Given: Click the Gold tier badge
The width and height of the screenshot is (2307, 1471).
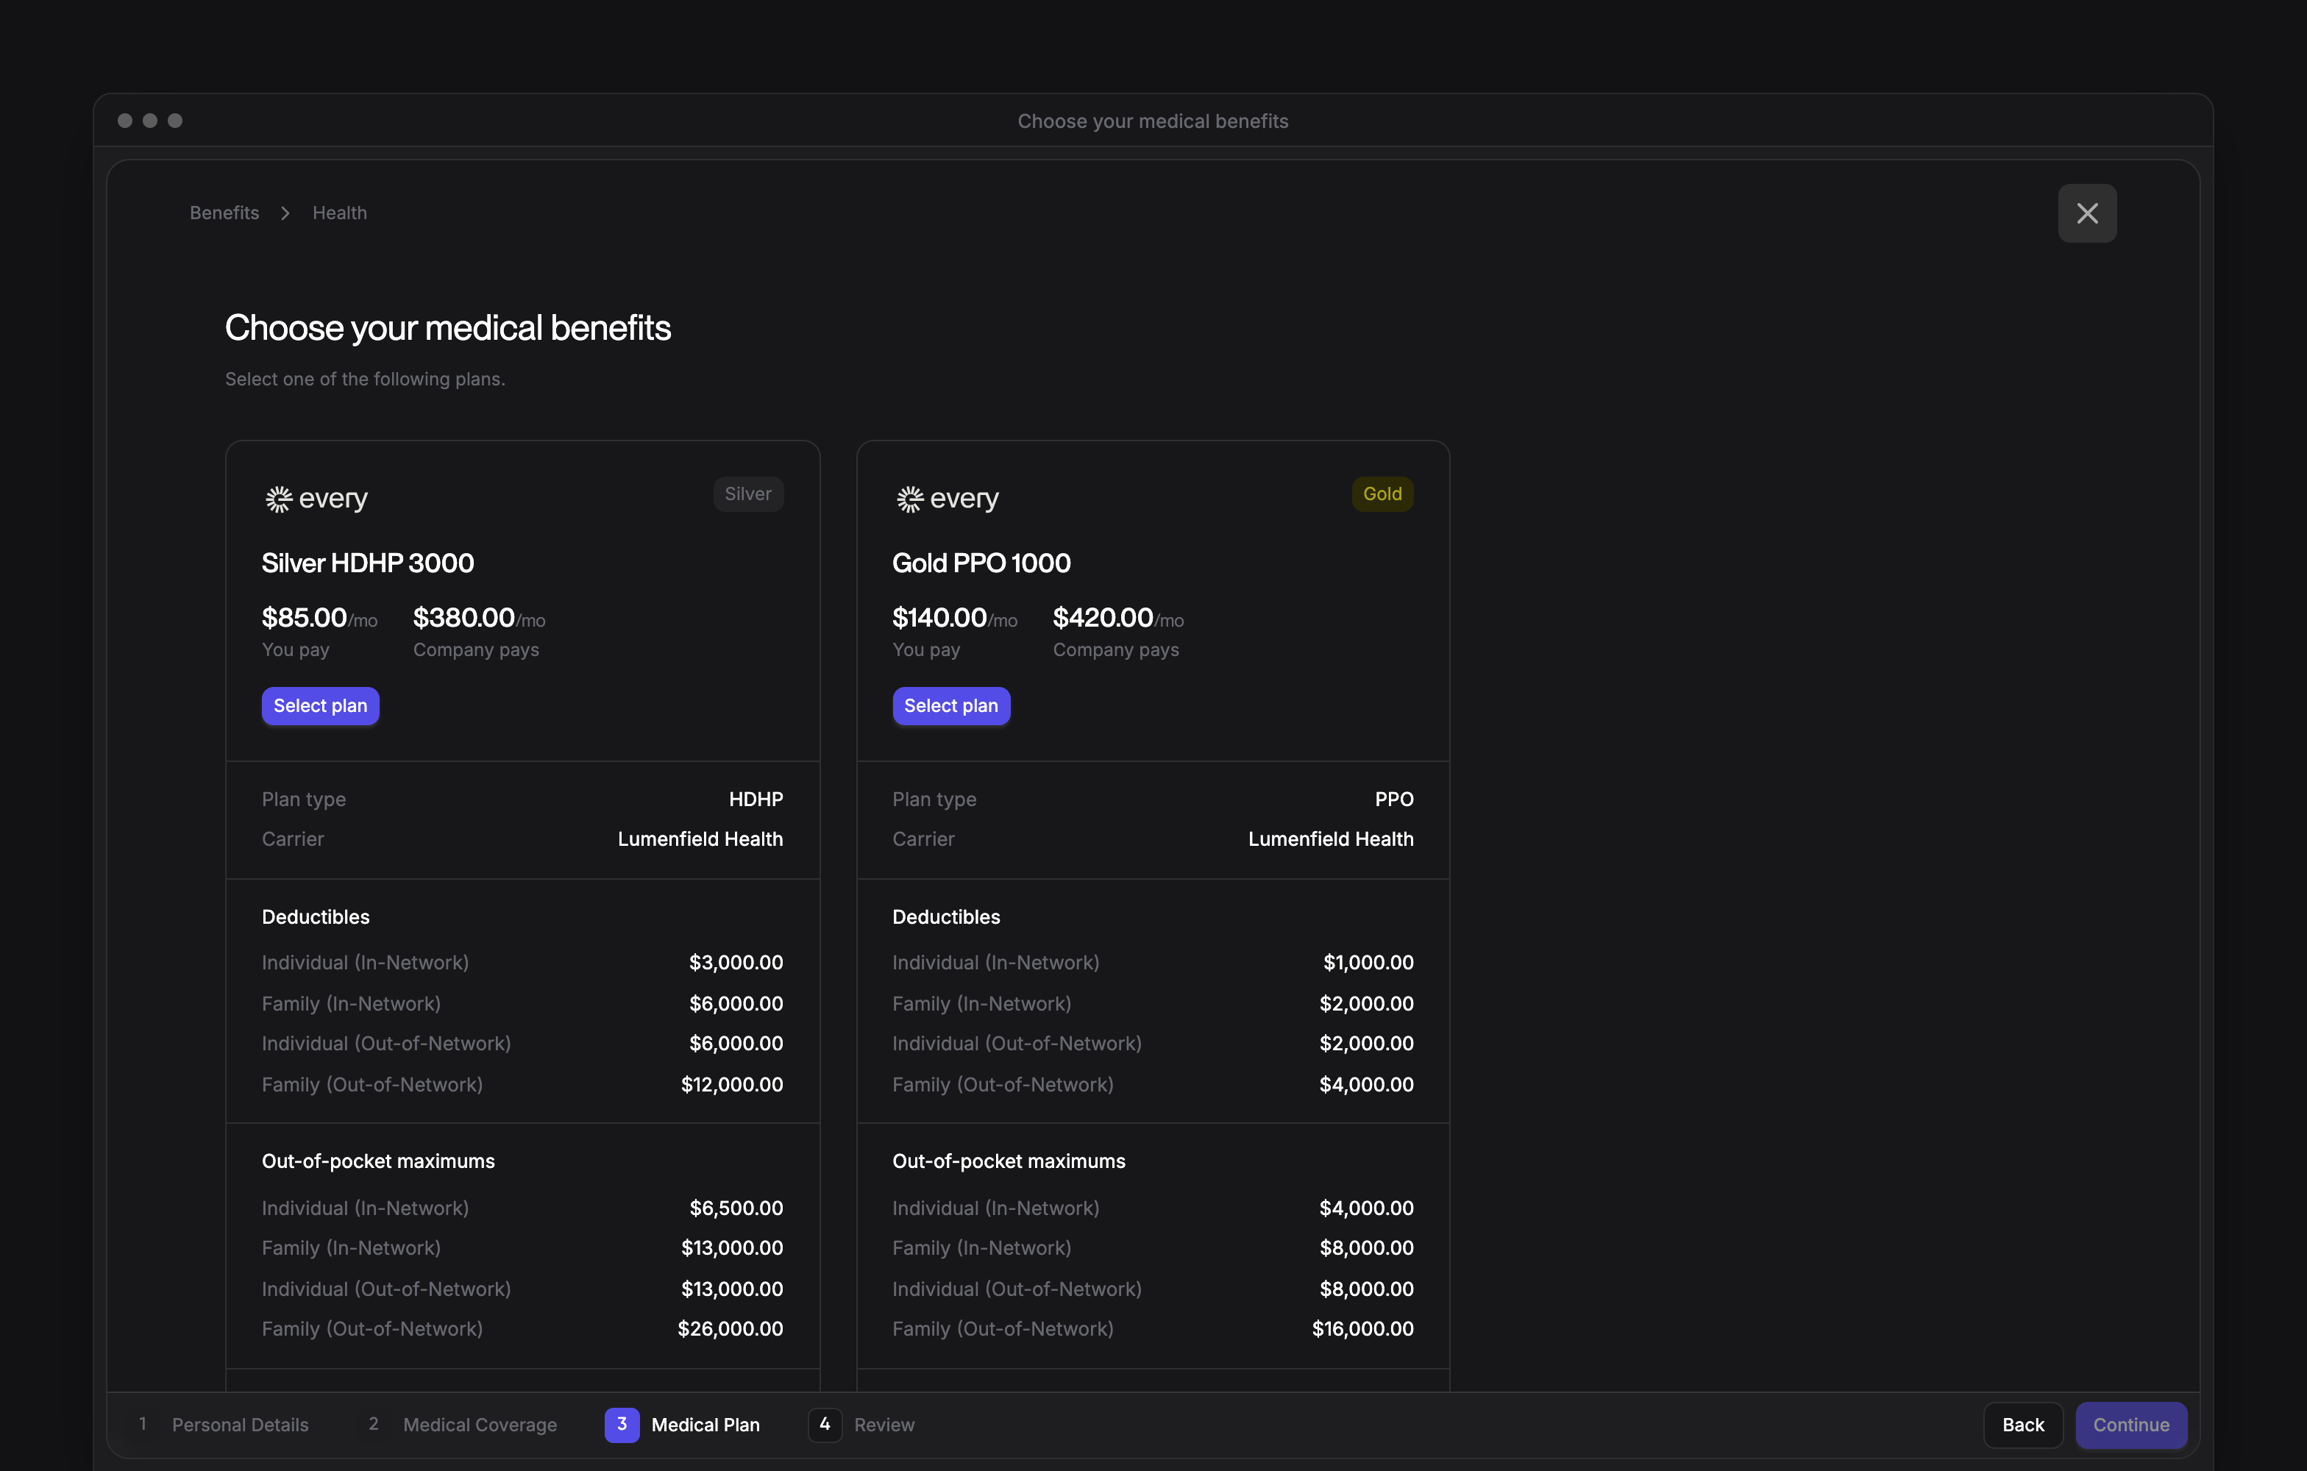Looking at the screenshot, I should [x=1382, y=494].
